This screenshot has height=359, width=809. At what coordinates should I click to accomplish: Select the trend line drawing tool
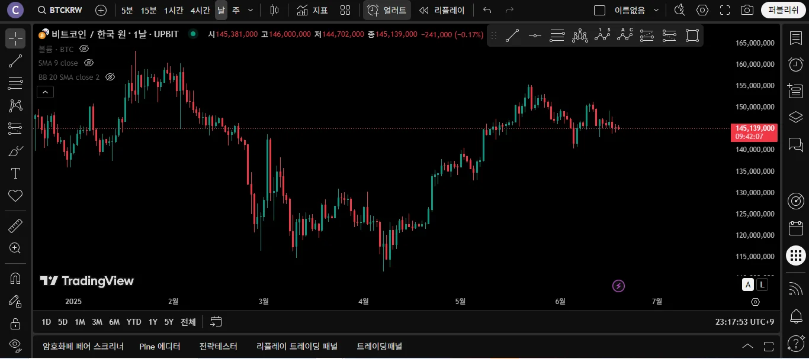pyautogui.click(x=15, y=61)
